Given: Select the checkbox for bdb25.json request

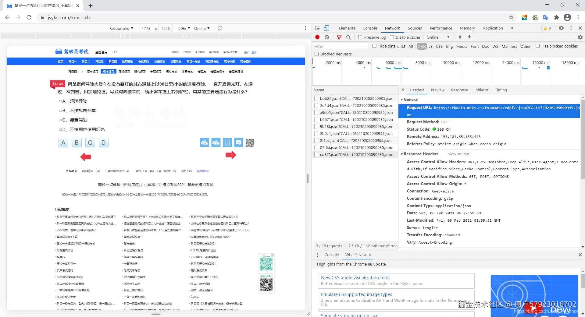Looking at the screenshot, I should (x=316, y=98).
